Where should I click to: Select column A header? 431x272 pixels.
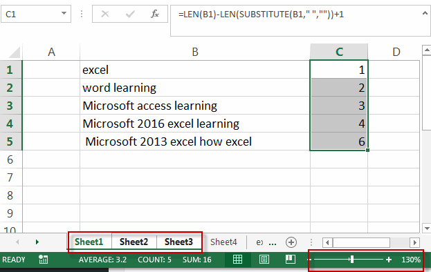(51, 52)
